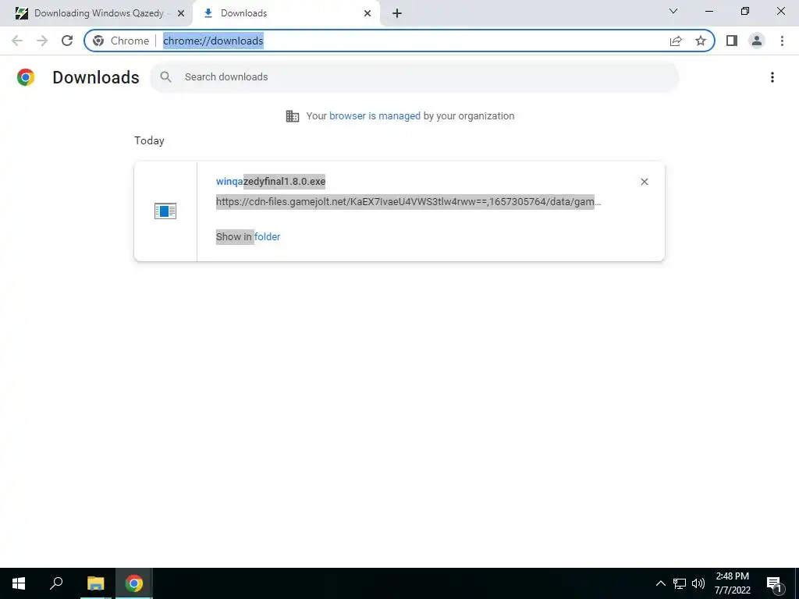This screenshot has width=799, height=599.
Task: Open Chrome's three-dot menu in toolbar
Action: point(782,41)
